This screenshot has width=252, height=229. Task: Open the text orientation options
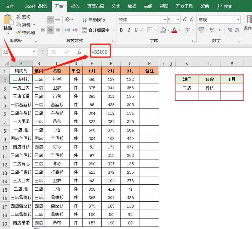(69, 20)
